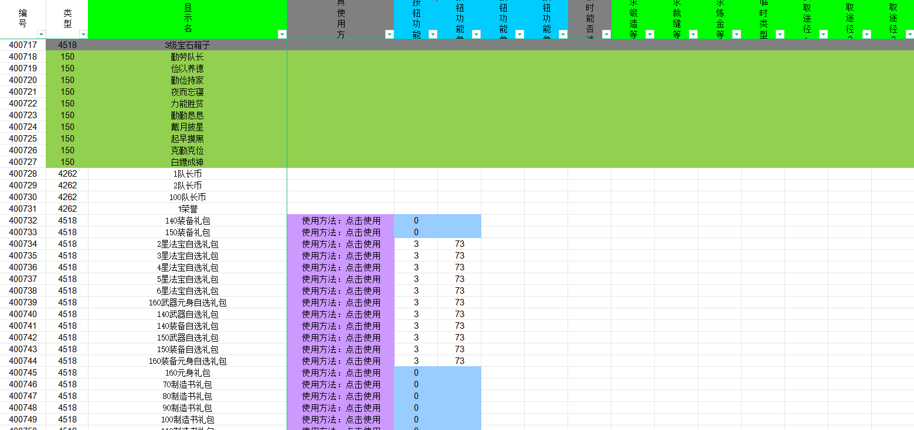Click the 100队长币 name cell
This screenshot has height=430, width=914.
tap(188, 197)
